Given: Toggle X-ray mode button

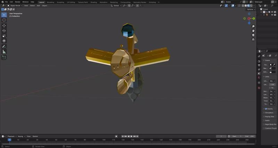Looking at the screenshot, I should click(x=239, y=6).
